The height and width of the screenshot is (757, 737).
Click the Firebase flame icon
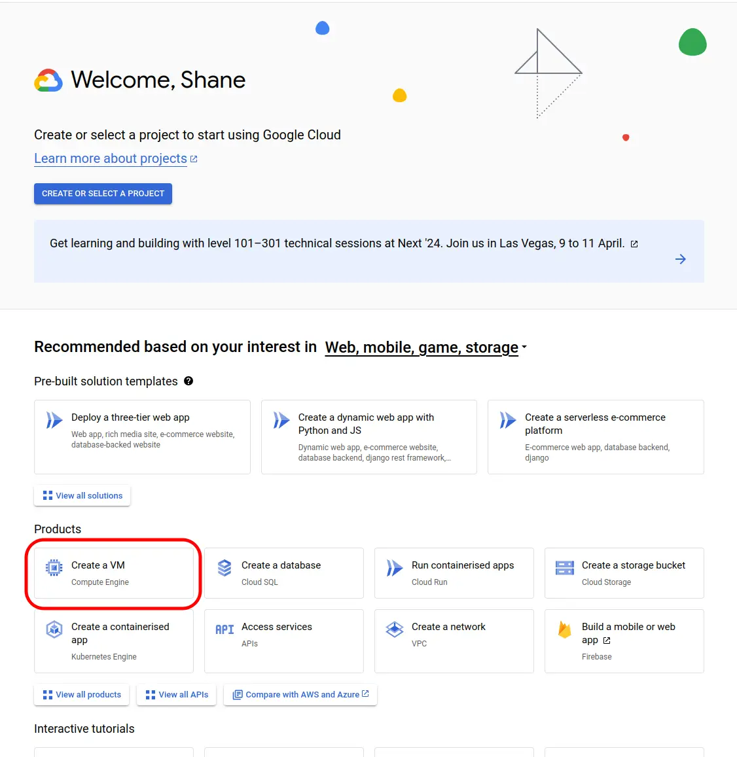(565, 629)
